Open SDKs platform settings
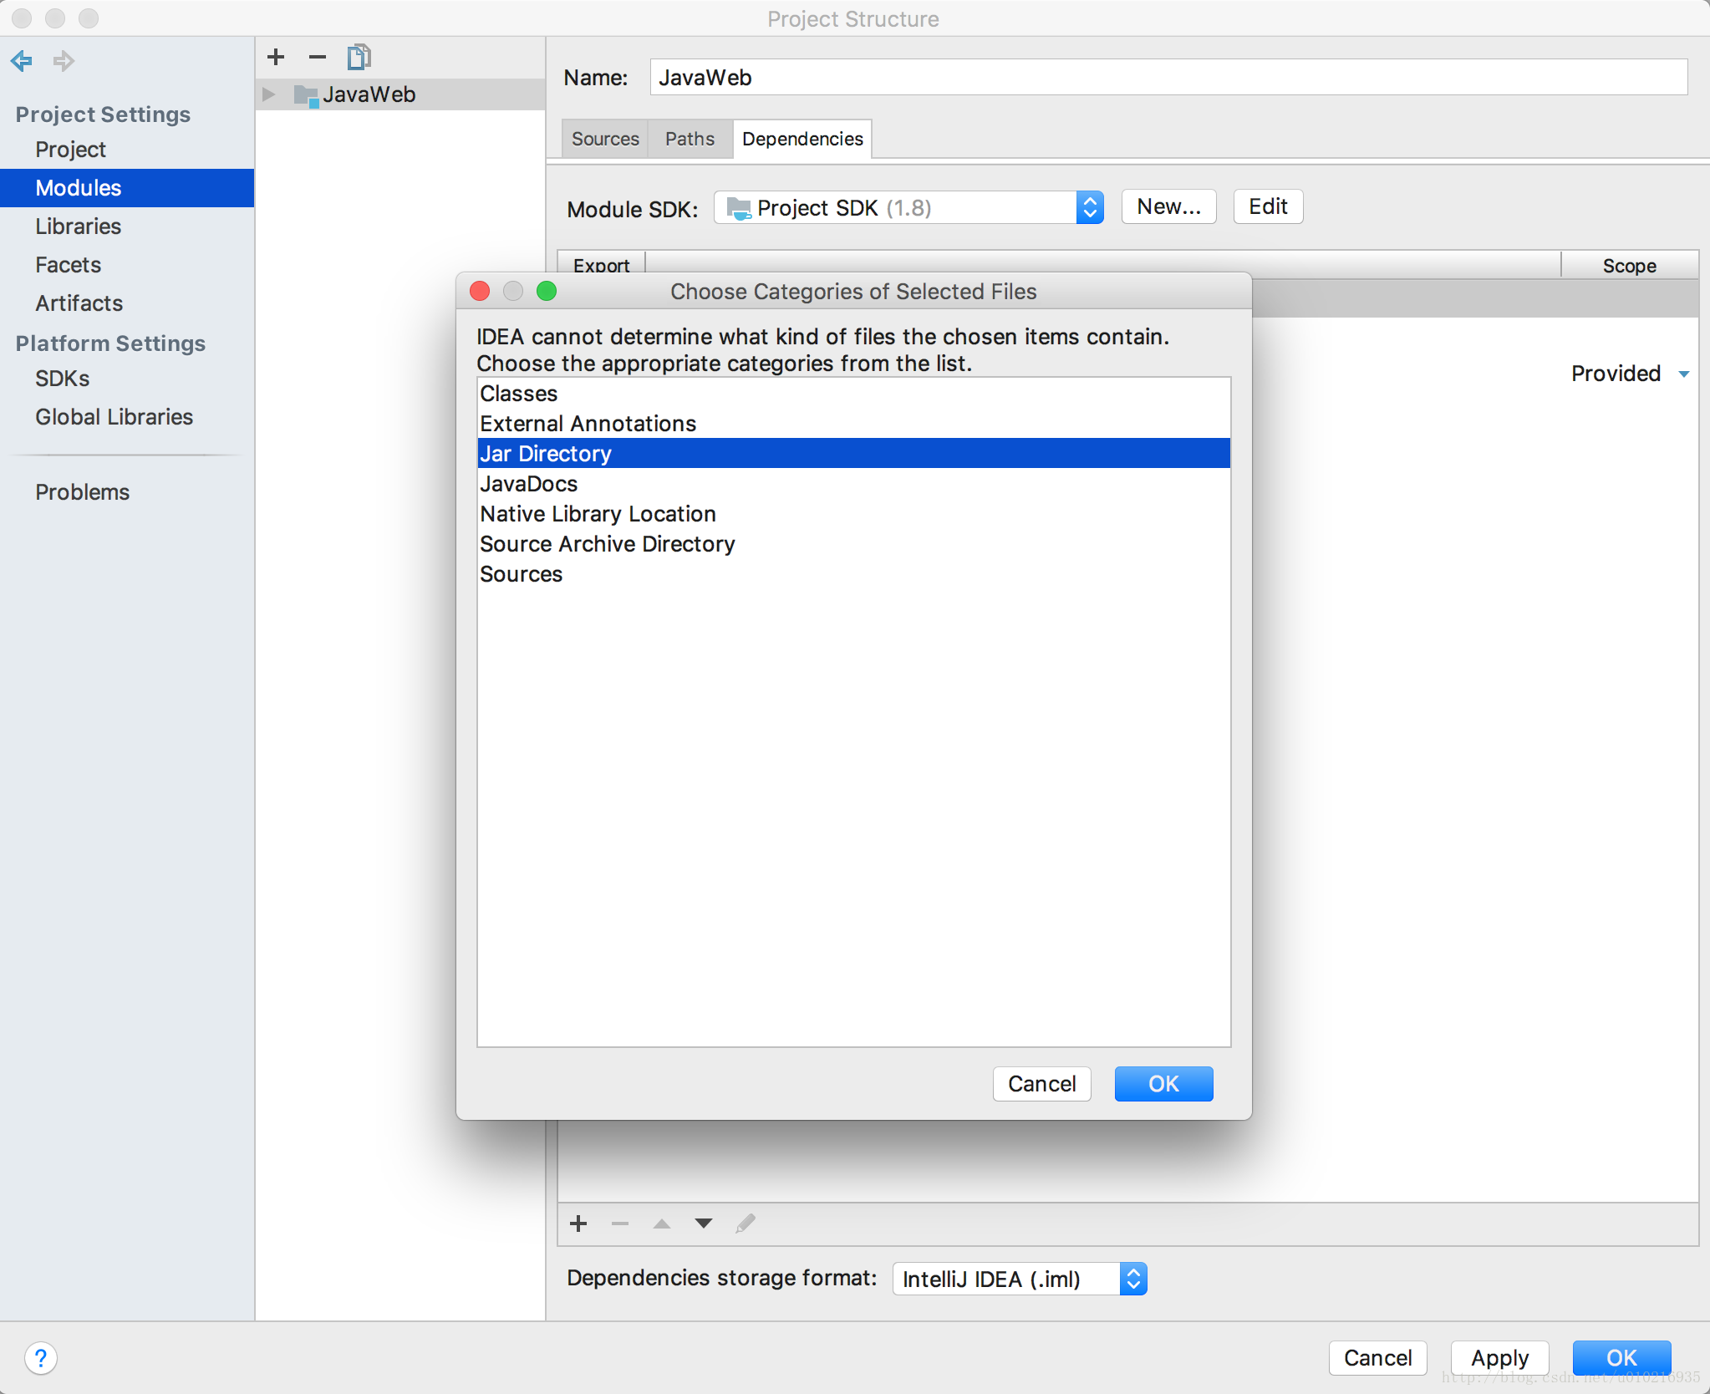This screenshot has height=1394, width=1710. (x=62, y=379)
